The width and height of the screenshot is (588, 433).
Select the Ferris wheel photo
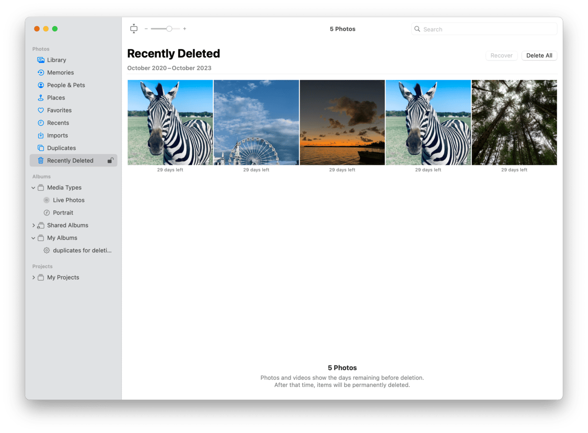[x=256, y=123]
